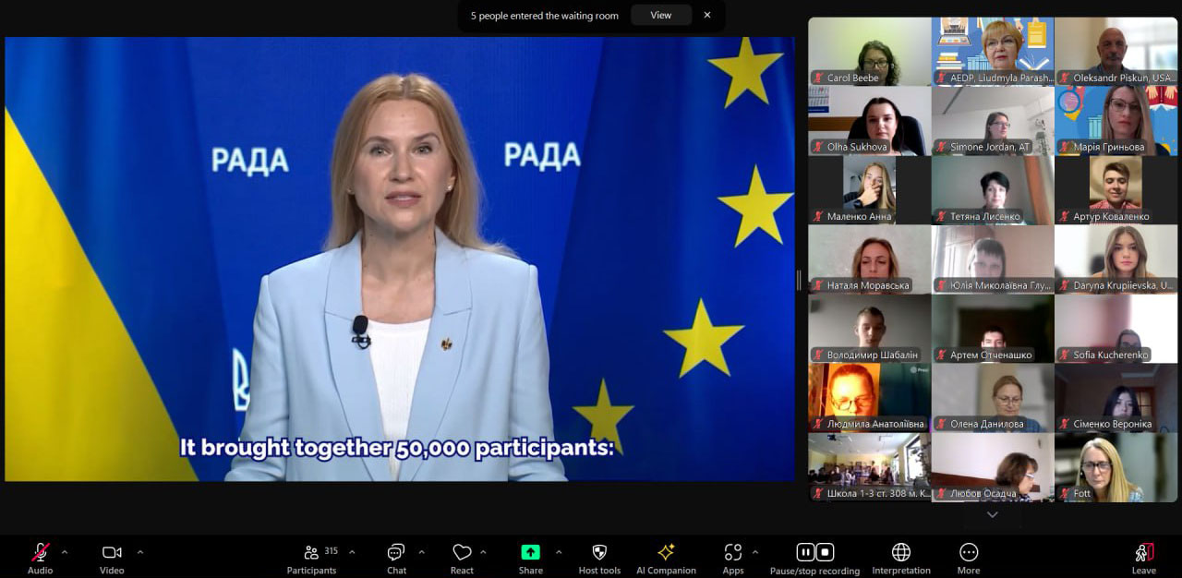Select Carol Beebe's video thumbnail

869,52
